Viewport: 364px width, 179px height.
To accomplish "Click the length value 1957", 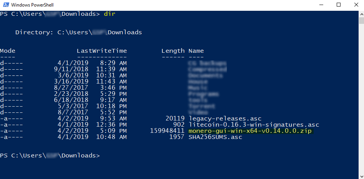I will tap(177, 137).
